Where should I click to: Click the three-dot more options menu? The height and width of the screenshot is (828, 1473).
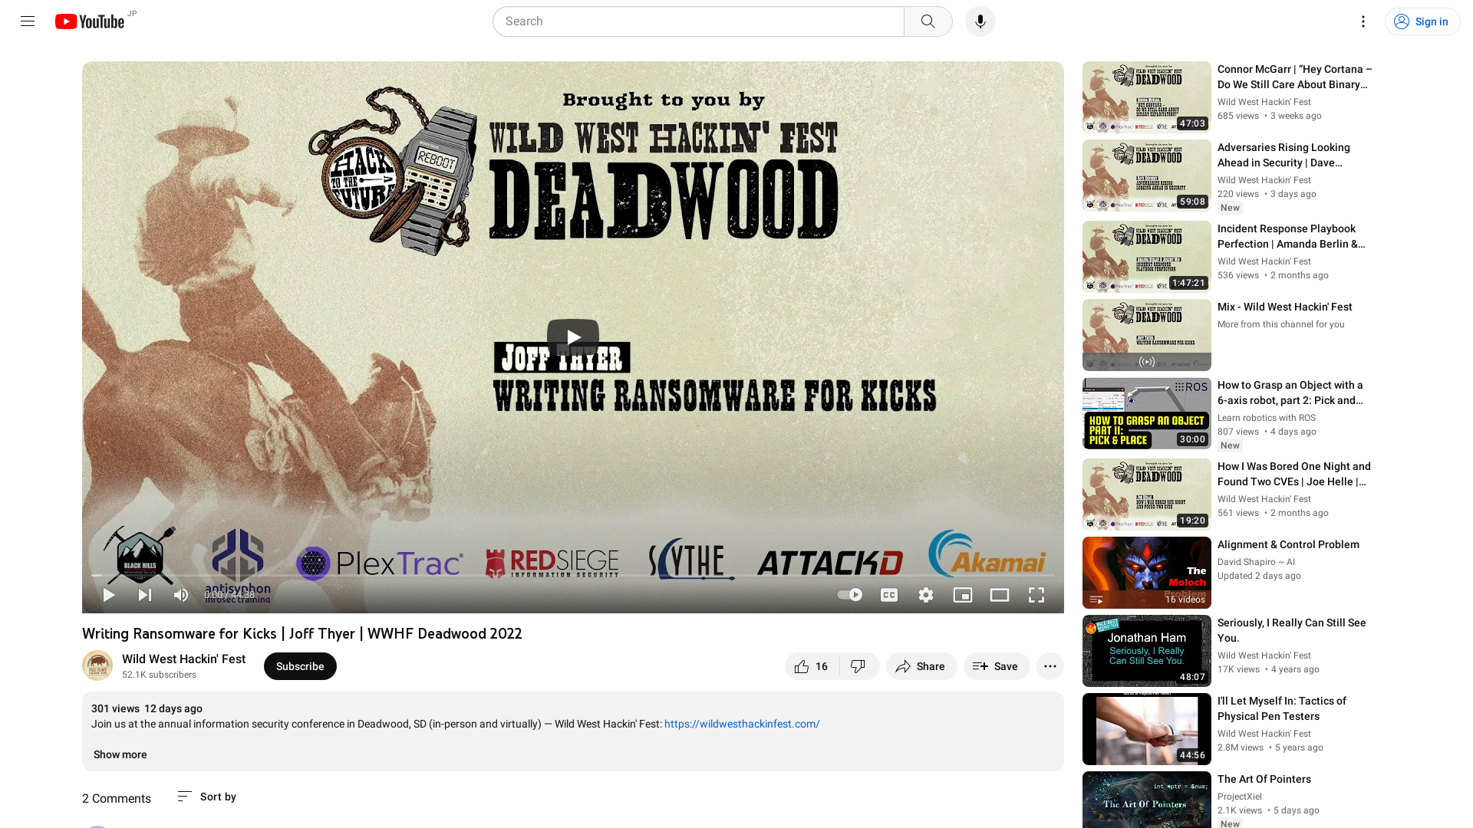(1050, 666)
